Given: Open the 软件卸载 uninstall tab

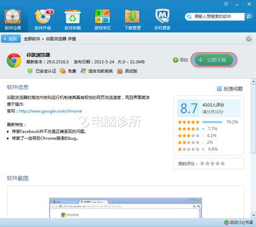Looking at the screenshot, I should tap(73, 20).
